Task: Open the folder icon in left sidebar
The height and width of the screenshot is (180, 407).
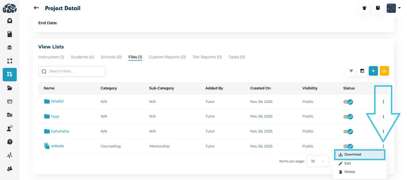Action: [10, 88]
